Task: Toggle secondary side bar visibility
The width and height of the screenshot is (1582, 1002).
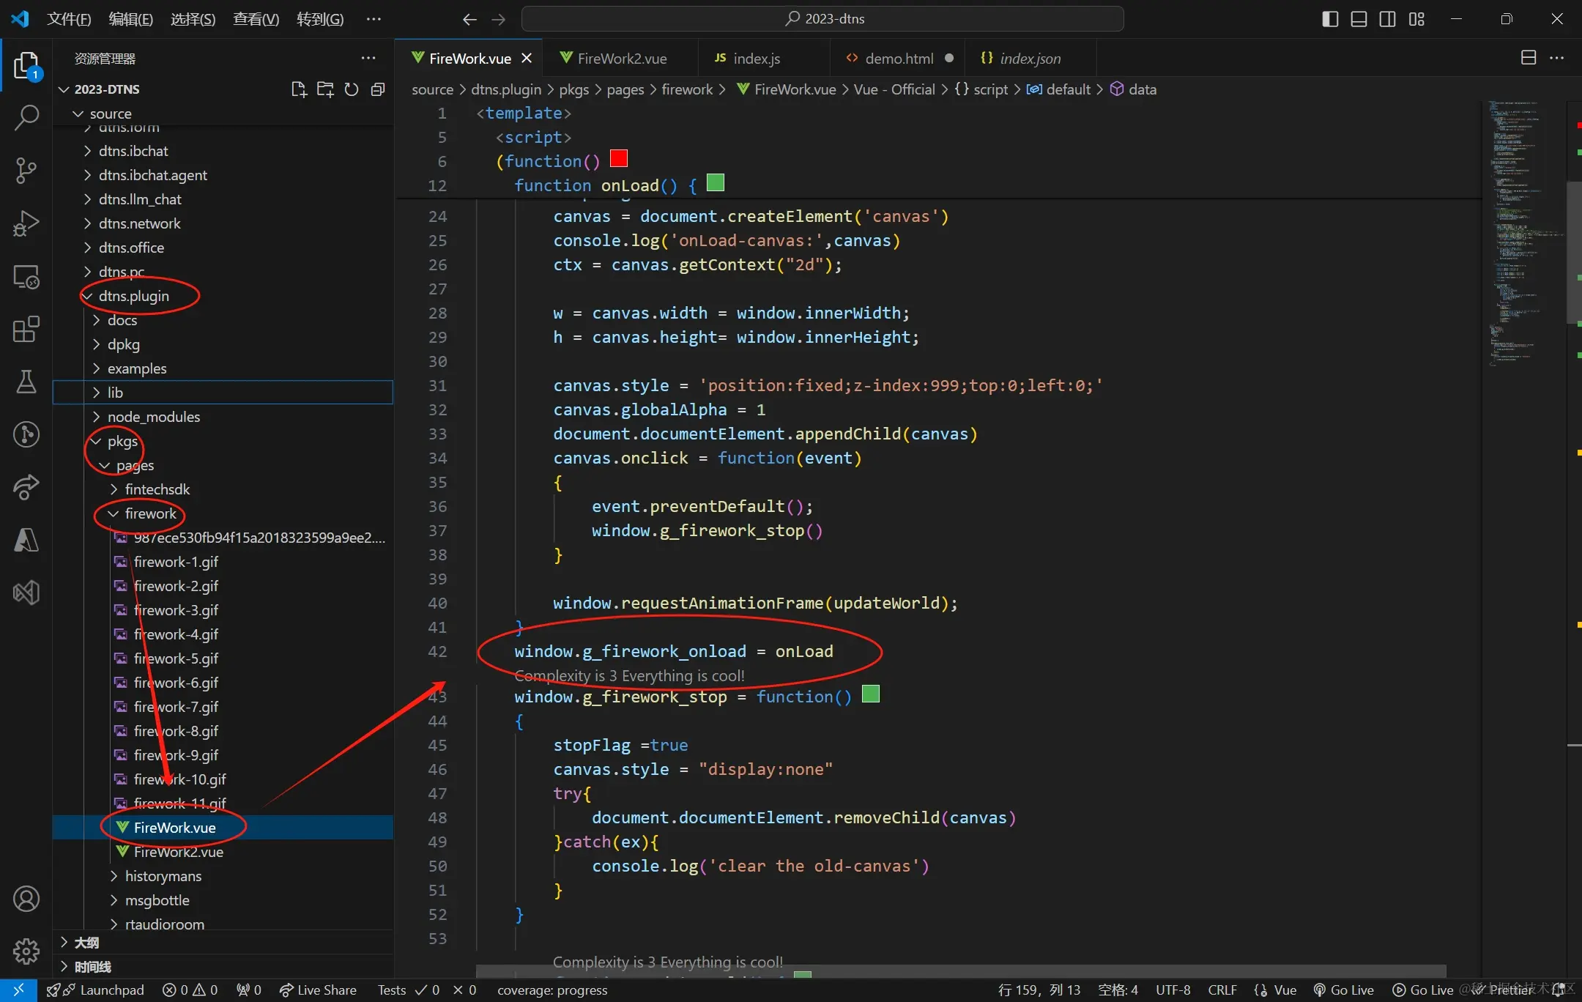Action: (x=1387, y=19)
